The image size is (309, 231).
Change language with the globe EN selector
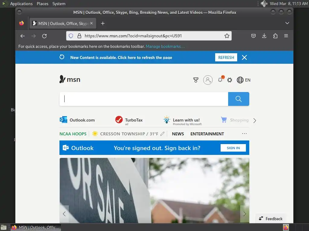pyautogui.click(x=244, y=80)
